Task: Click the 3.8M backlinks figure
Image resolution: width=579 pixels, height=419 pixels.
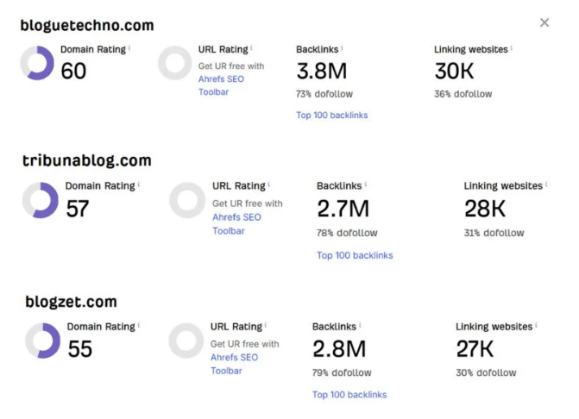Action: point(322,71)
